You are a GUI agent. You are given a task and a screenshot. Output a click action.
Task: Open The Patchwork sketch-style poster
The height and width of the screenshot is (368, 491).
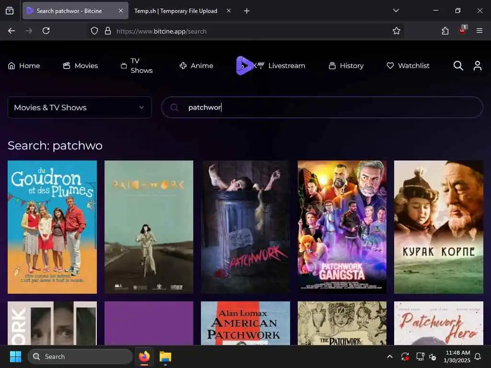pos(342,323)
